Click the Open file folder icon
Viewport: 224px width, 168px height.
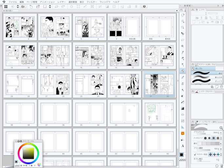coord(38,7)
